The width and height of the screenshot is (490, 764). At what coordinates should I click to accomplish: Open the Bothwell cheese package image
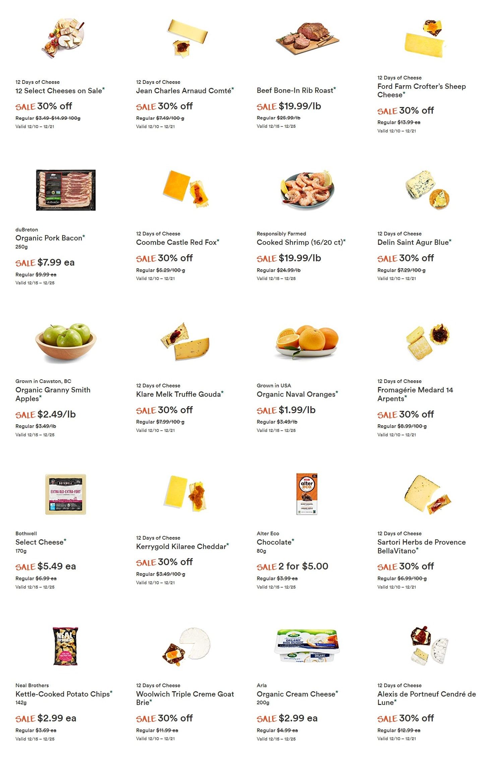66,494
